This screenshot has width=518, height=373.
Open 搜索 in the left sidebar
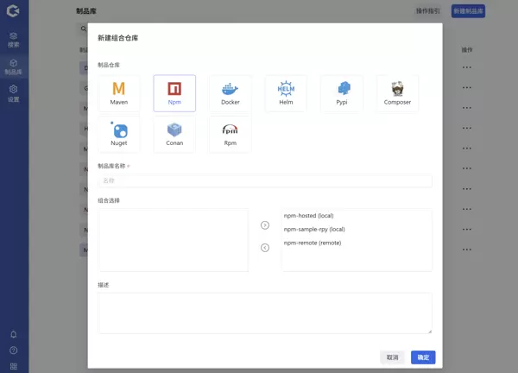14,39
